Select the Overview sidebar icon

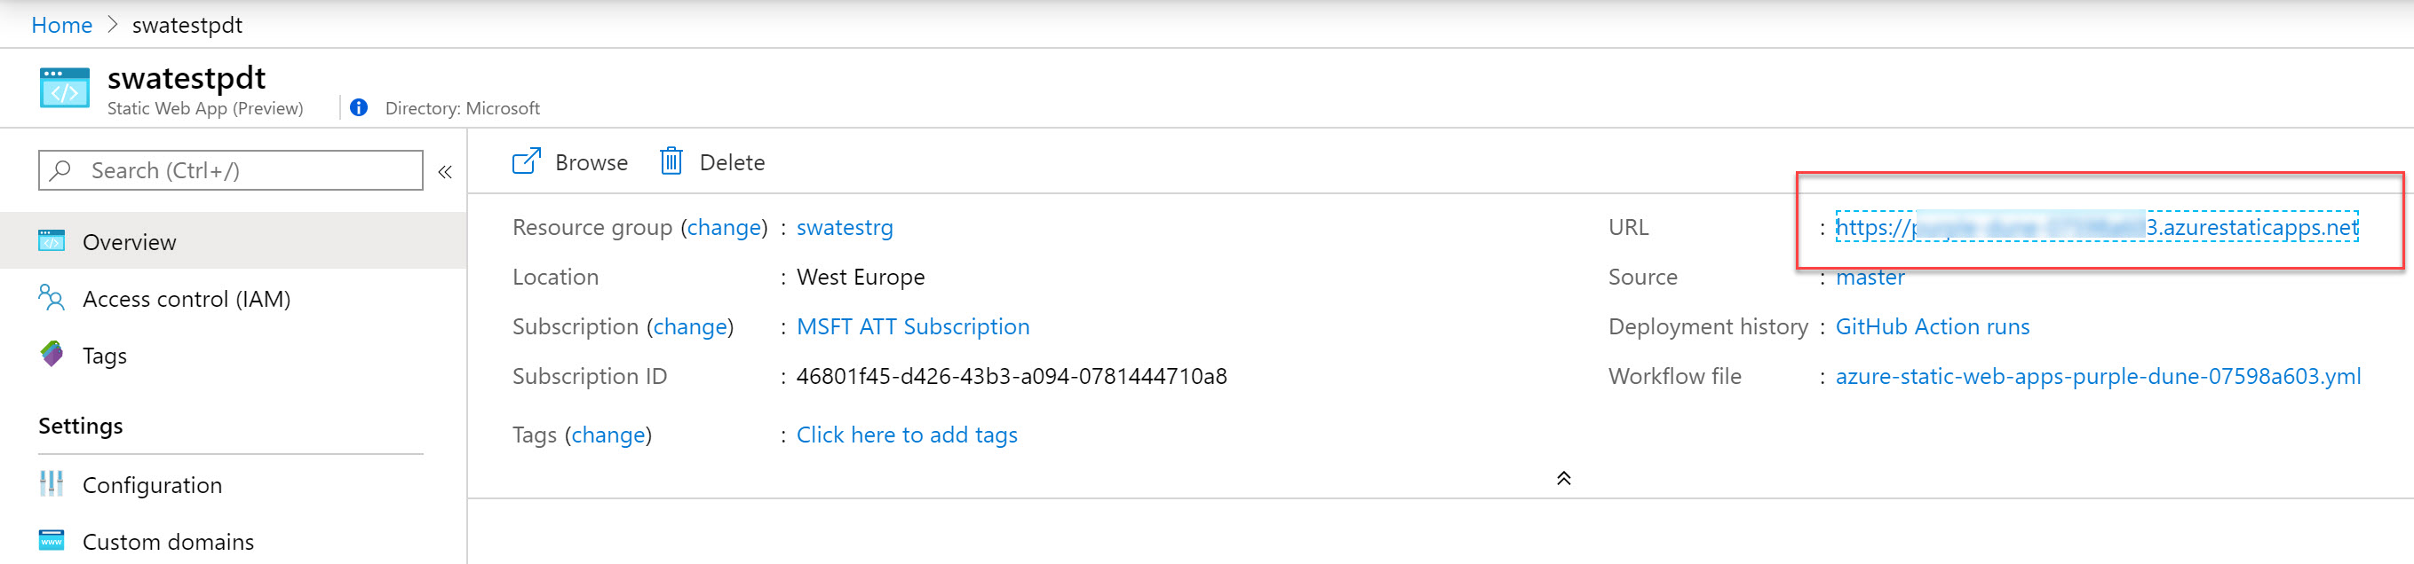click(x=52, y=240)
